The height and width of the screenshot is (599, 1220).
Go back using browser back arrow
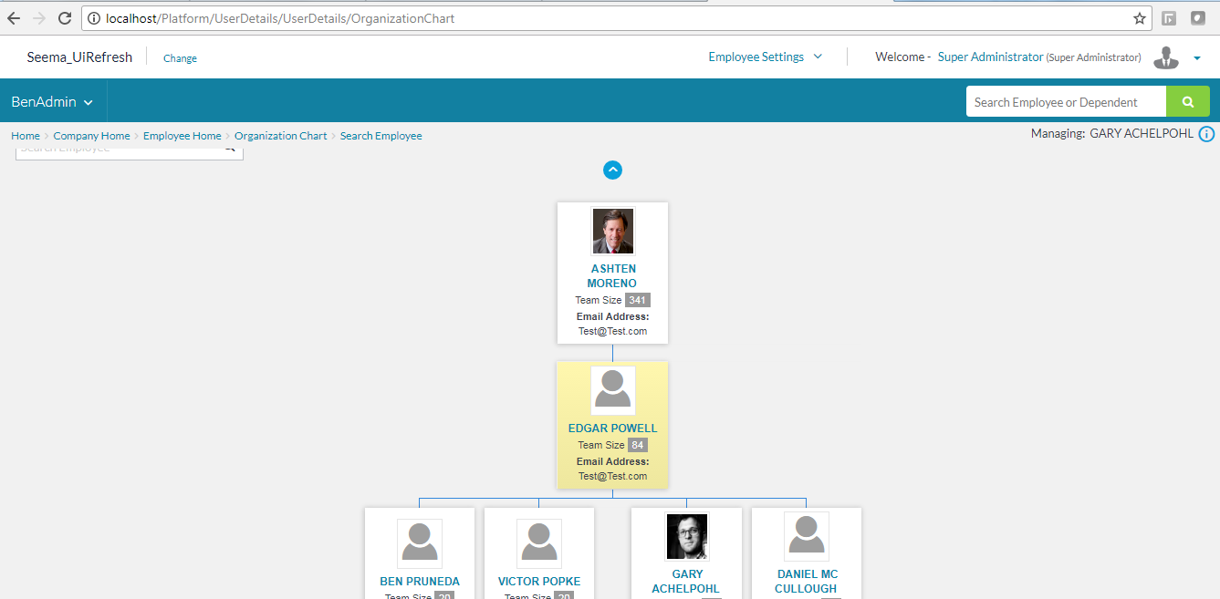click(14, 18)
